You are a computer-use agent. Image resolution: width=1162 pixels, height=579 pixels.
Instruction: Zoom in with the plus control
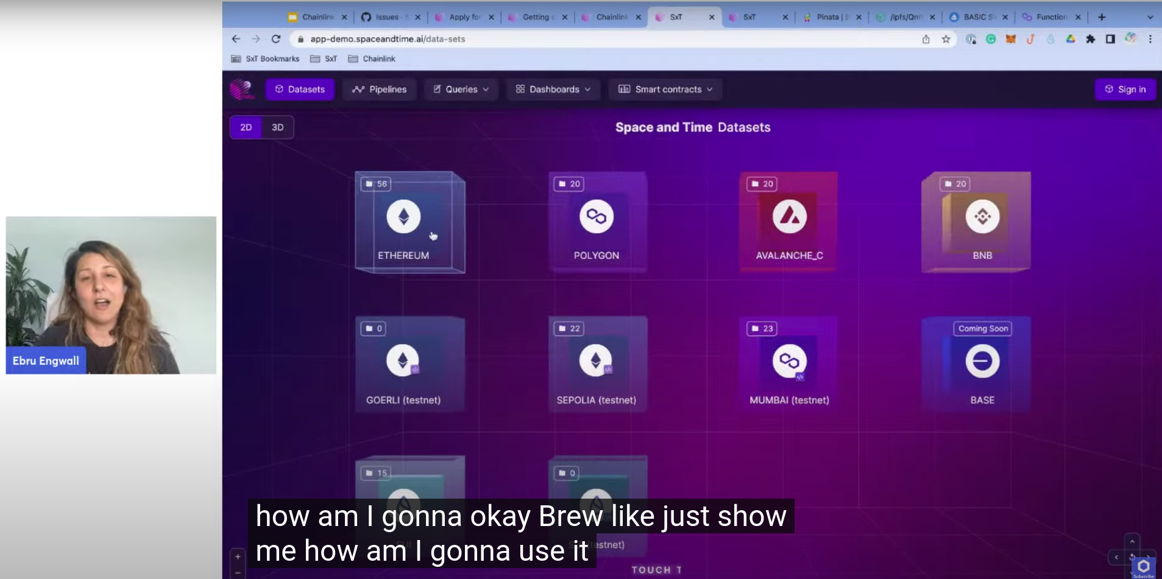pyautogui.click(x=238, y=556)
